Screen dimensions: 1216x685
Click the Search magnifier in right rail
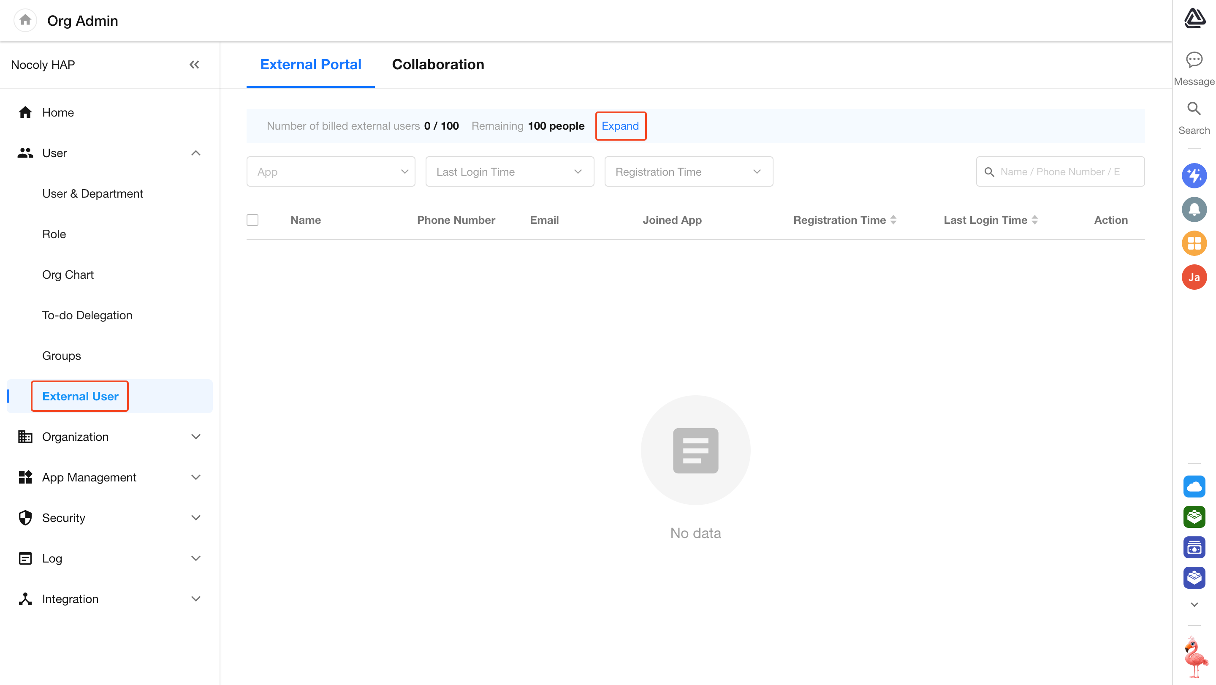click(1194, 109)
